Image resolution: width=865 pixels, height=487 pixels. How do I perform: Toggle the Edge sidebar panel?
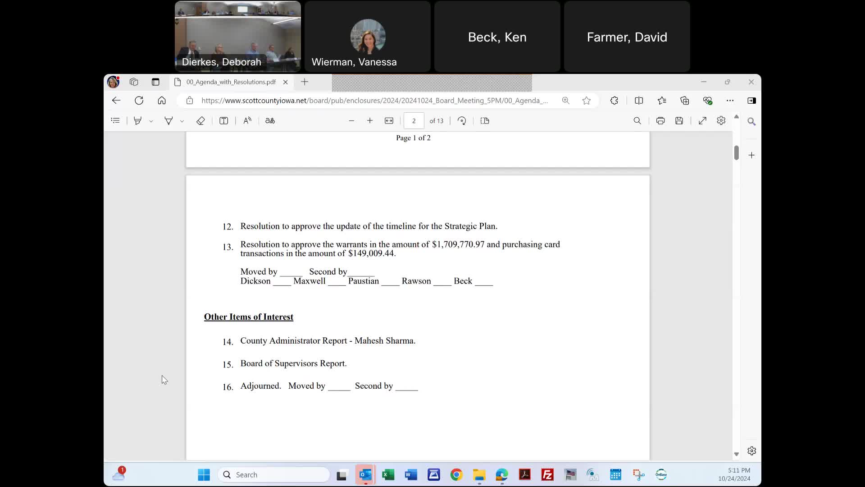coord(751,101)
